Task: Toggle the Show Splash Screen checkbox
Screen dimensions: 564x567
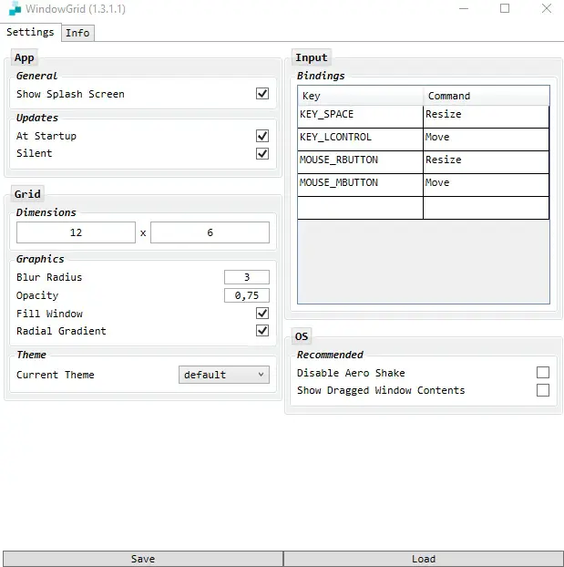Action: tap(262, 94)
